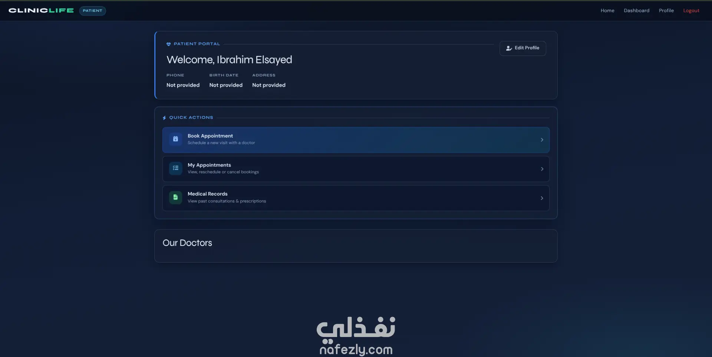Click the "Not provided" value under ADDRESS

(269, 85)
